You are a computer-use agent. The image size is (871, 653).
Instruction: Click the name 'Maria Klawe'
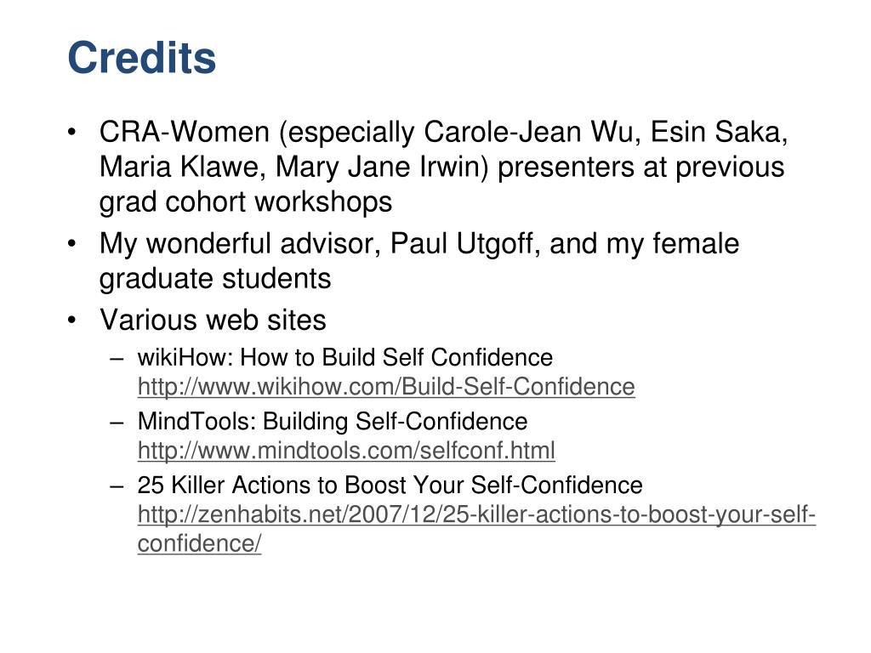tap(179, 168)
